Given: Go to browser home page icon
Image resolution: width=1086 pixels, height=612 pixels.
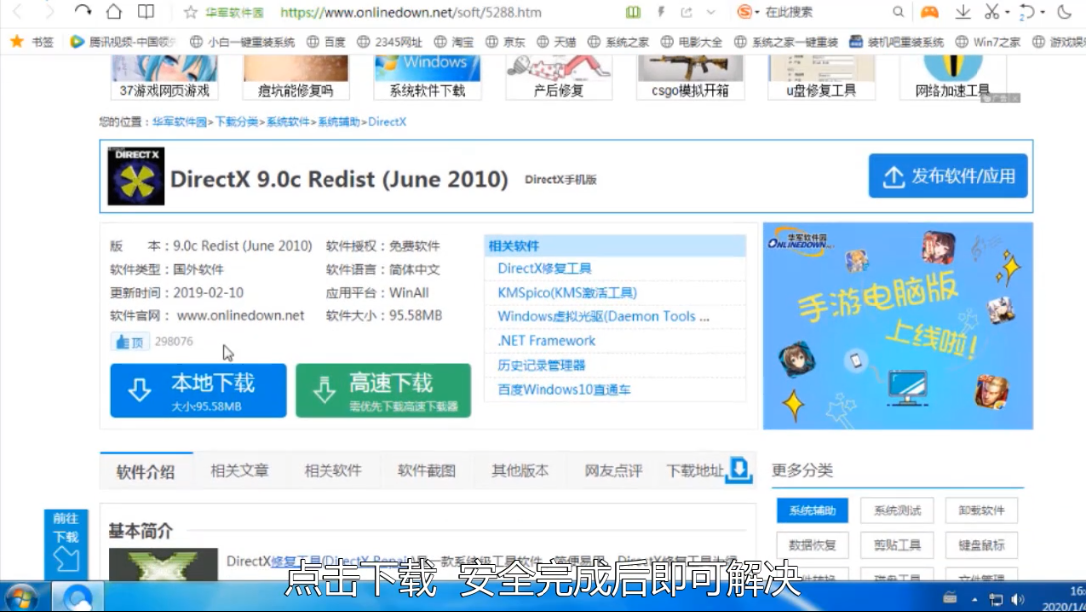Looking at the screenshot, I should click(x=114, y=11).
